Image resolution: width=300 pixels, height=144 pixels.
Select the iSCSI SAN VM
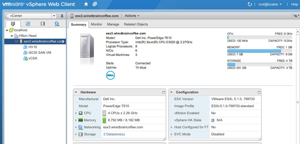(40, 53)
